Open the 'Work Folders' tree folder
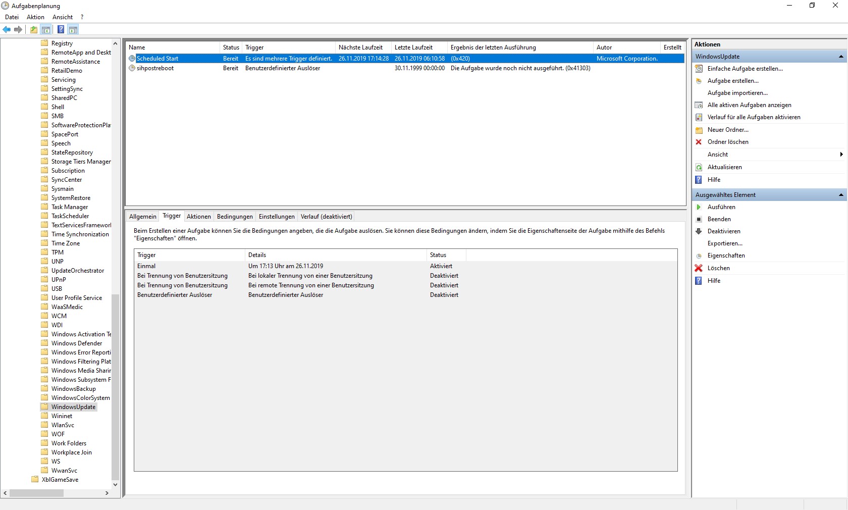Viewport: 848px width, 510px height. click(69, 443)
